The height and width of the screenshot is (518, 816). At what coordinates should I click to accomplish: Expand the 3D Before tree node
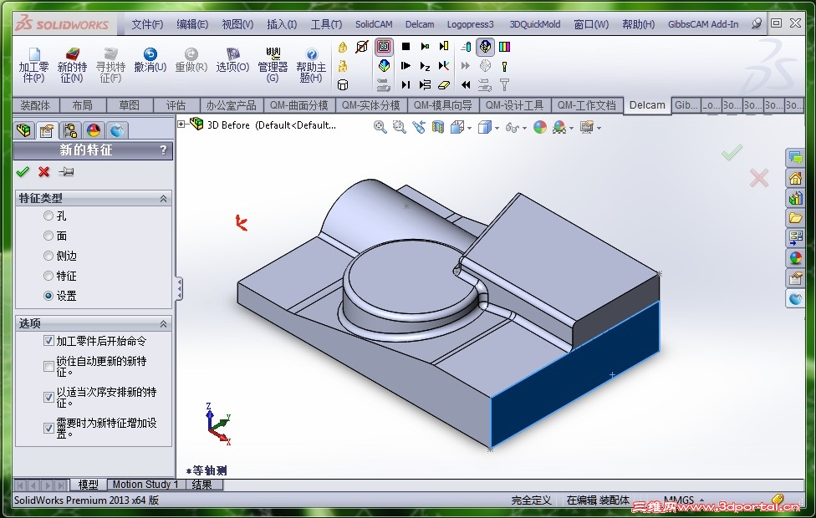click(x=181, y=124)
